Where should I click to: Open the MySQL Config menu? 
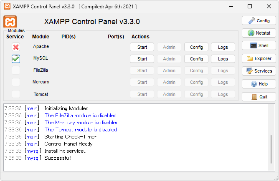[196, 59]
